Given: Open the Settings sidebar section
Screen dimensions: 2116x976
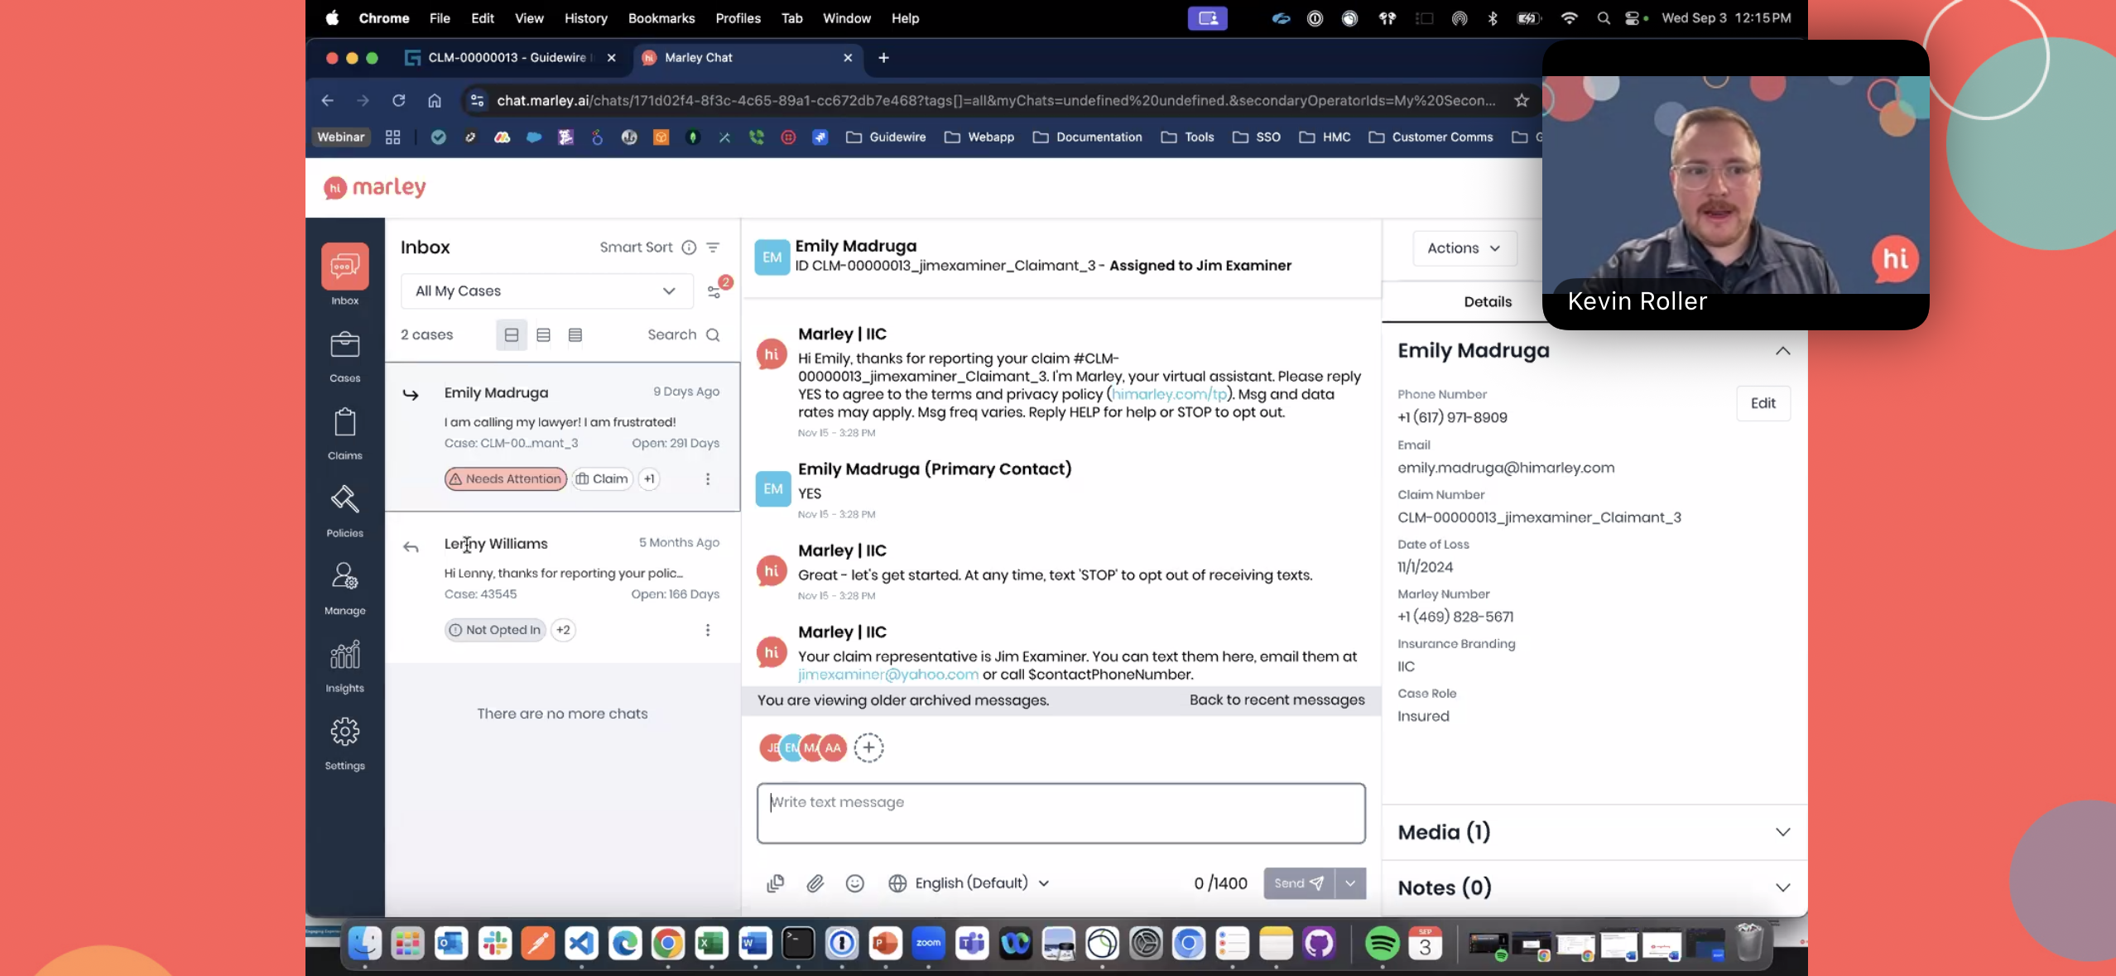Looking at the screenshot, I should click(345, 743).
